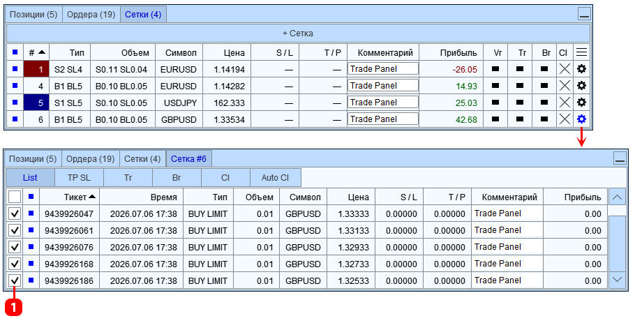
Task: Toggle Br marker for grid #4
Action: point(544,86)
